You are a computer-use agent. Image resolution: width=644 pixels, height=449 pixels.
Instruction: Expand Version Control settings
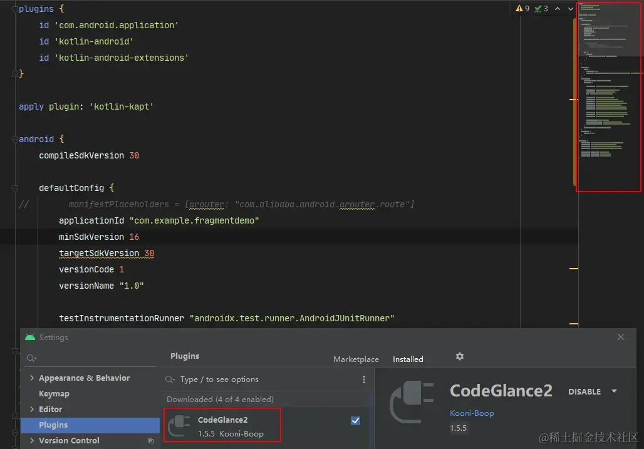pos(32,440)
